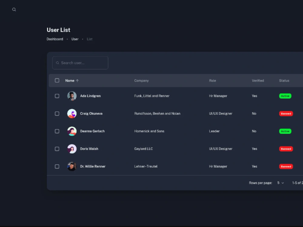303x227 pixels.
Task: Click company Runolfsson, Beahan and Nolan
Action: 157,113
